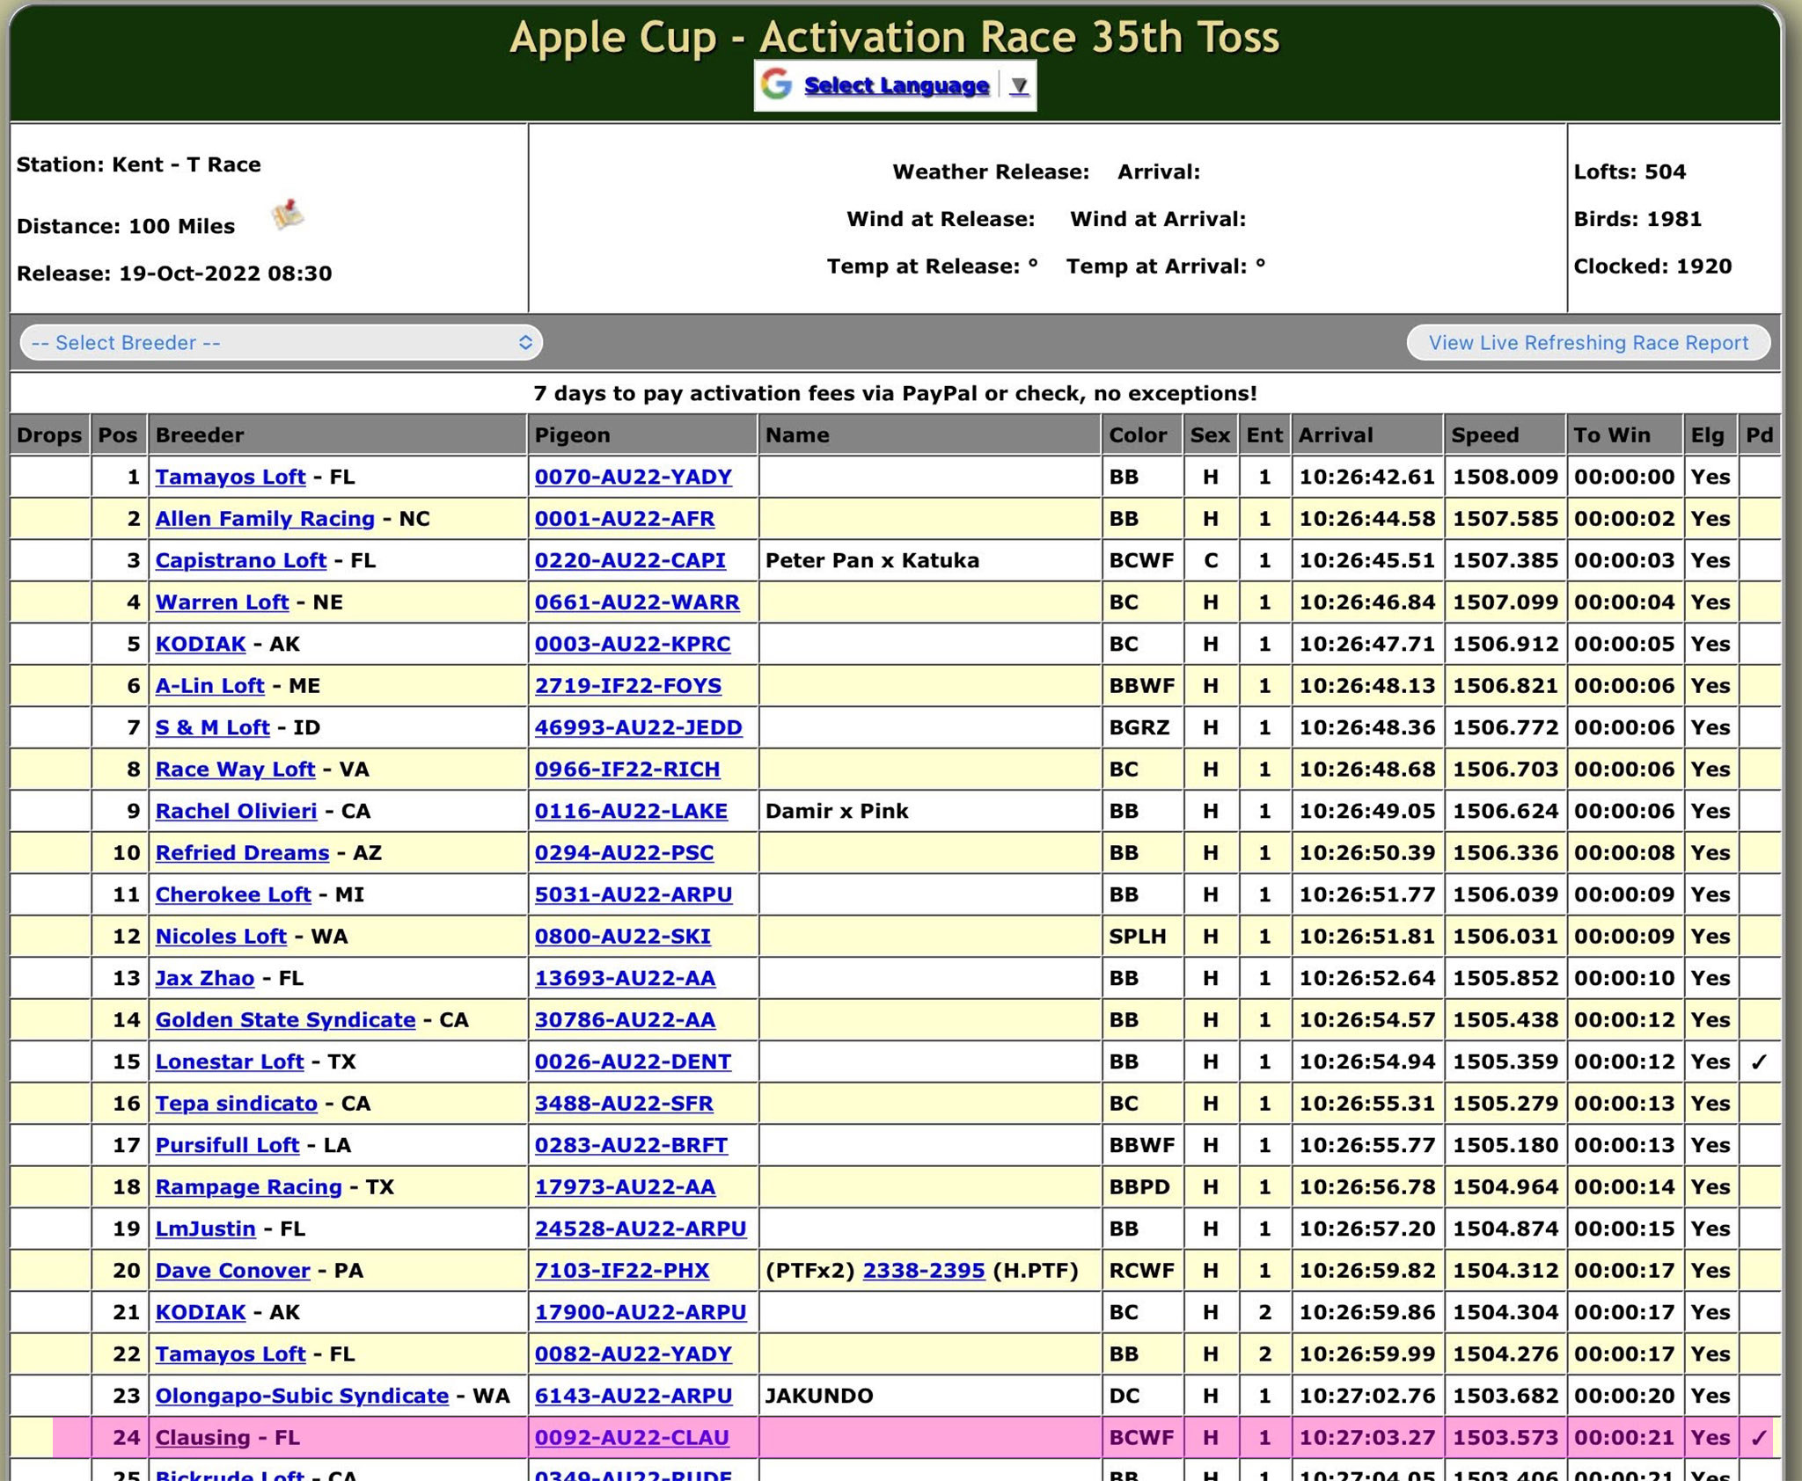Click the Warren Loft breeder link
Screen dimensions: 1802x1481
point(222,602)
